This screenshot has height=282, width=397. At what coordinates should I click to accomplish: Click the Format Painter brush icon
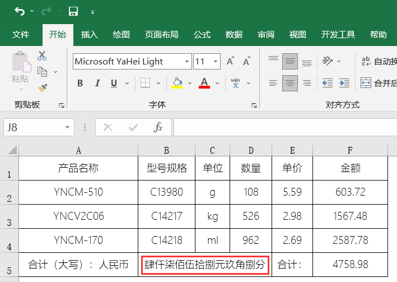[42, 87]
